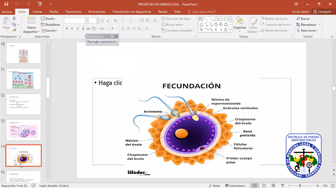Decrease the list indent level
This screenshot has width=336, height=188.
[x=142, y=20]
